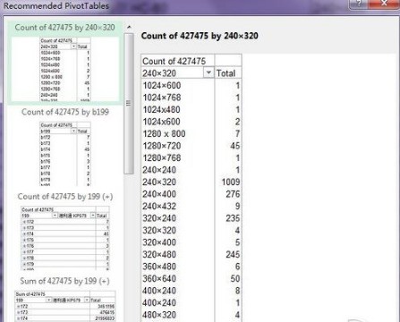Select the 'Sum of 427475 by 199 (+)' recommendation
The width and height of the screenshot is (400, 322).
(64, 299)
